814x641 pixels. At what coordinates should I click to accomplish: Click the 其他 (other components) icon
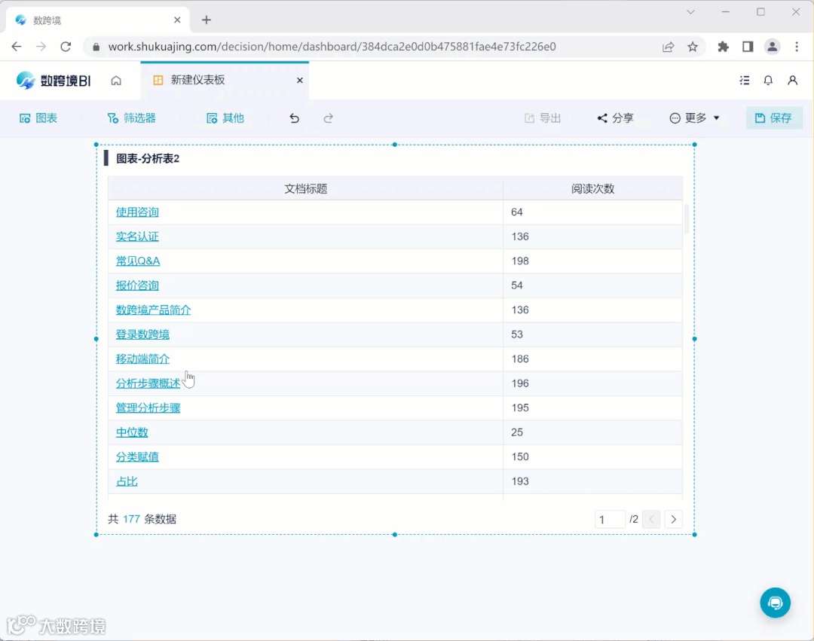[224, 118]
